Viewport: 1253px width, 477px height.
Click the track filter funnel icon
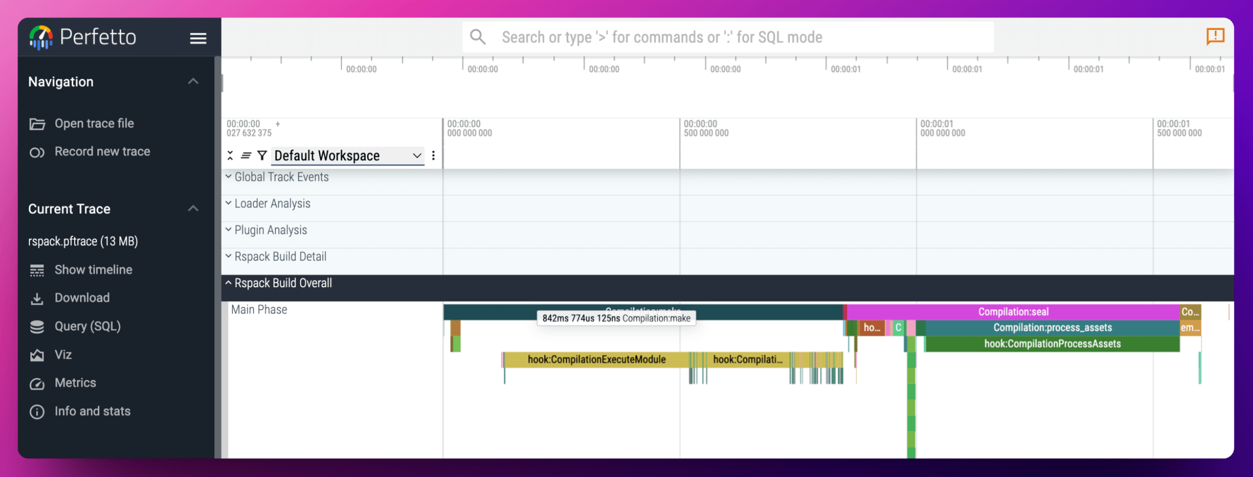click(x=262, y=155)
